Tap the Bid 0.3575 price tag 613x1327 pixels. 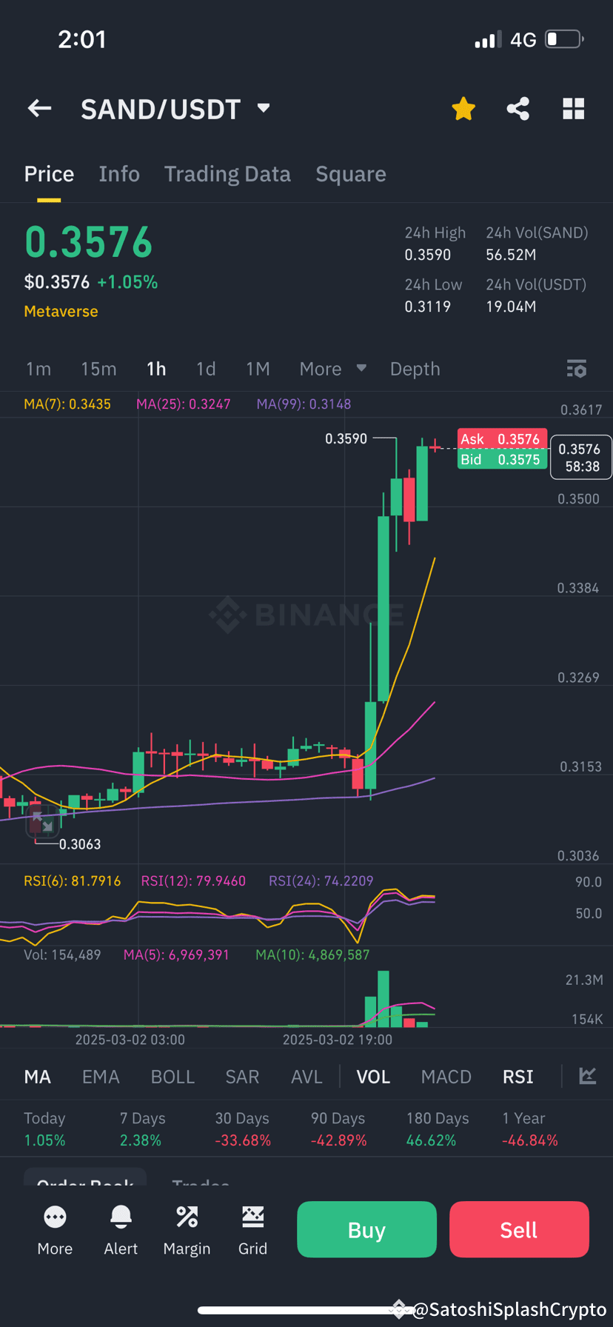point(502,460)
